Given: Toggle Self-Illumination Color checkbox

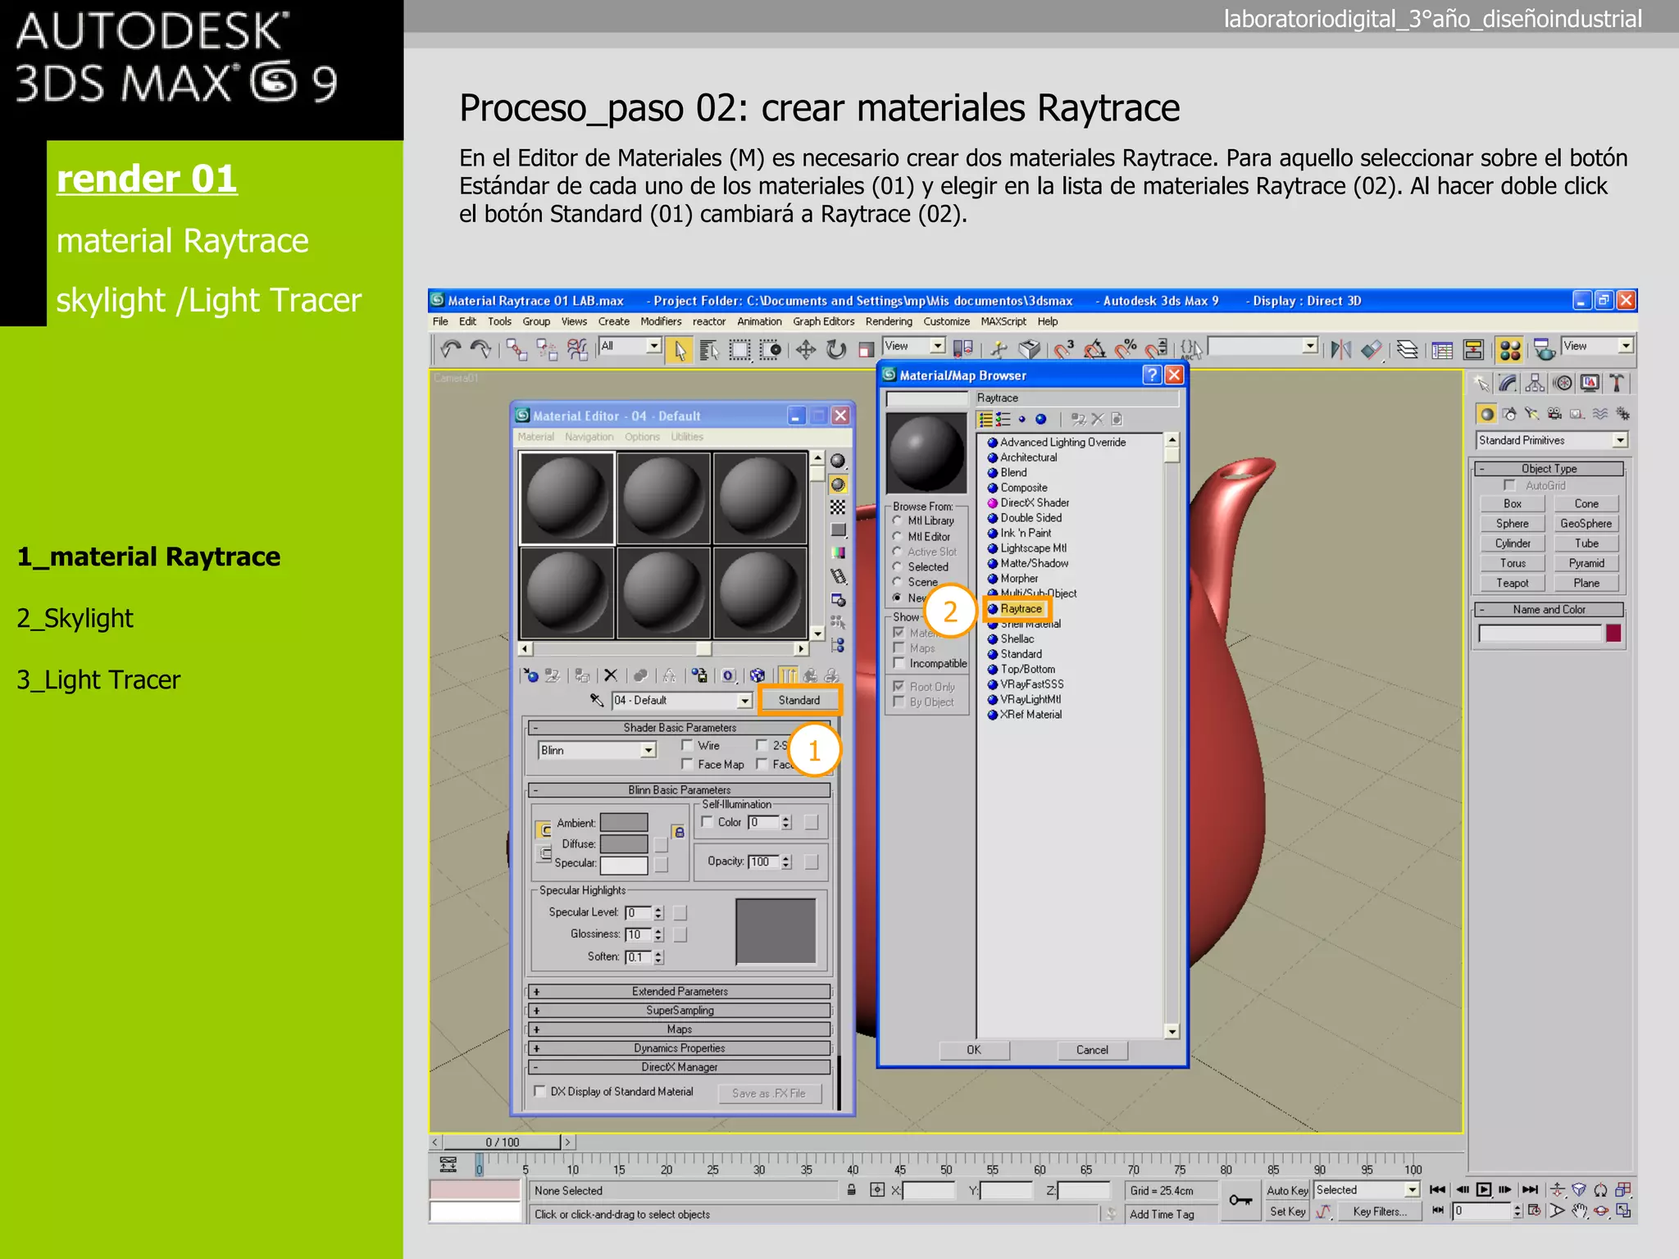Looking at the screenshot, I should click(708, 822).
